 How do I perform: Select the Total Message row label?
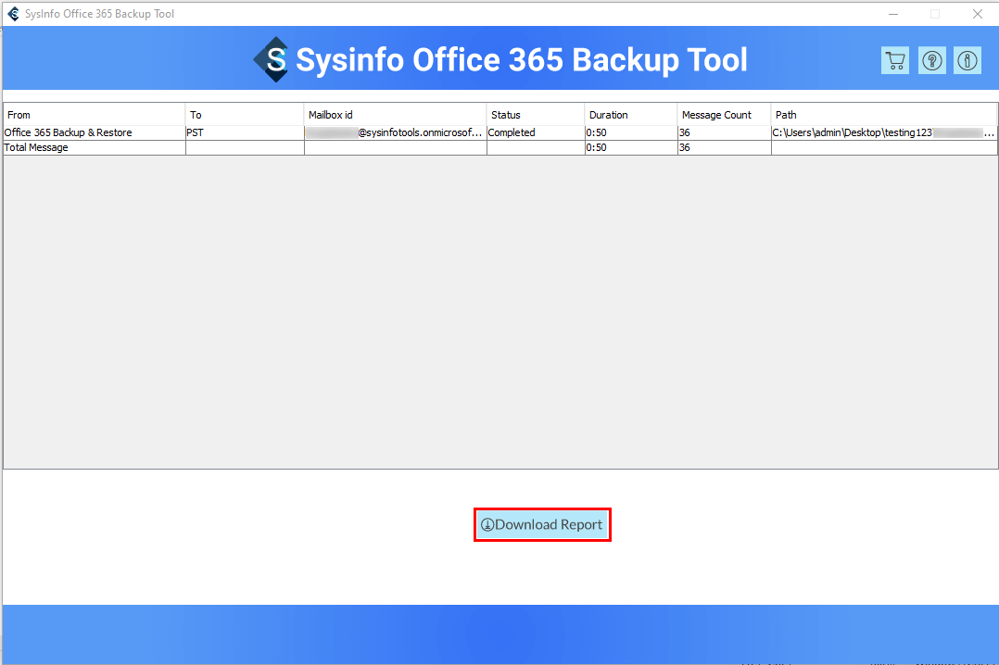point(36,147)
